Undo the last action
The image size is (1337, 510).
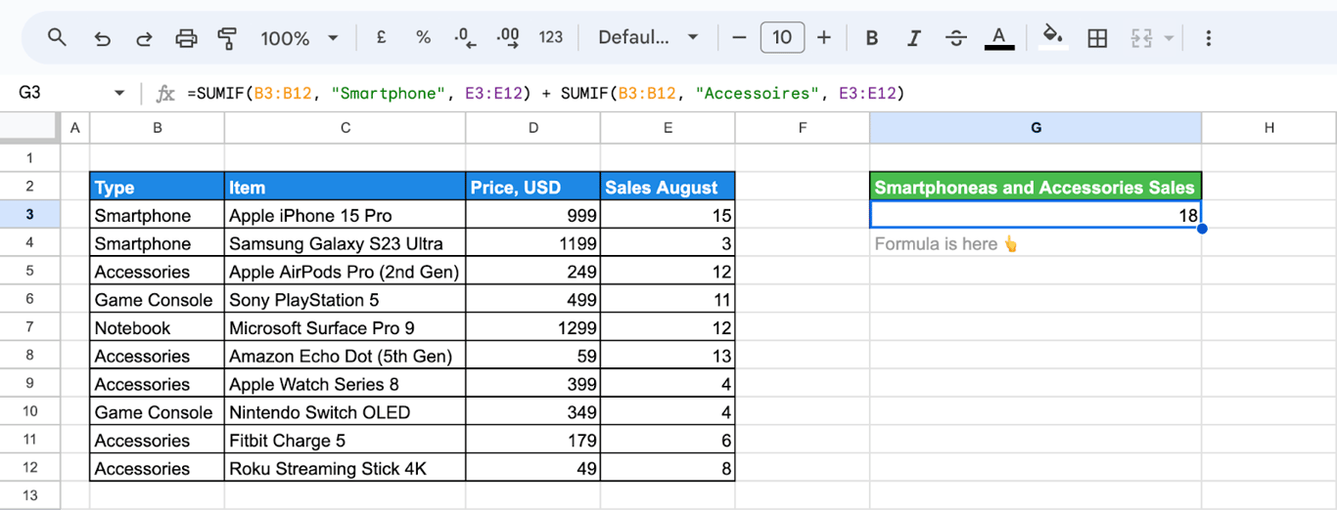(102, 38)
